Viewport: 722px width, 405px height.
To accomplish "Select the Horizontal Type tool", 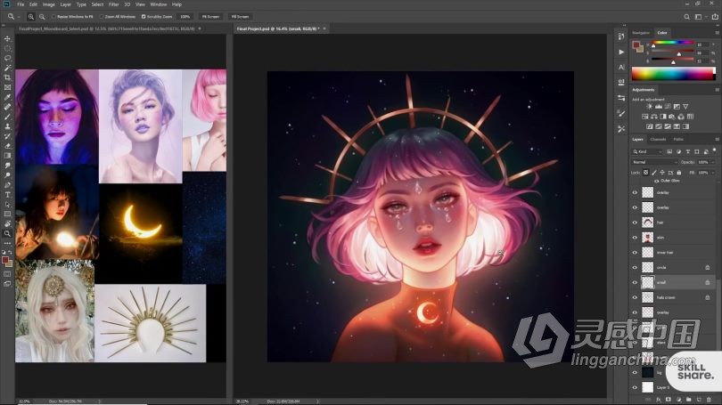I will tap(7, 195).
